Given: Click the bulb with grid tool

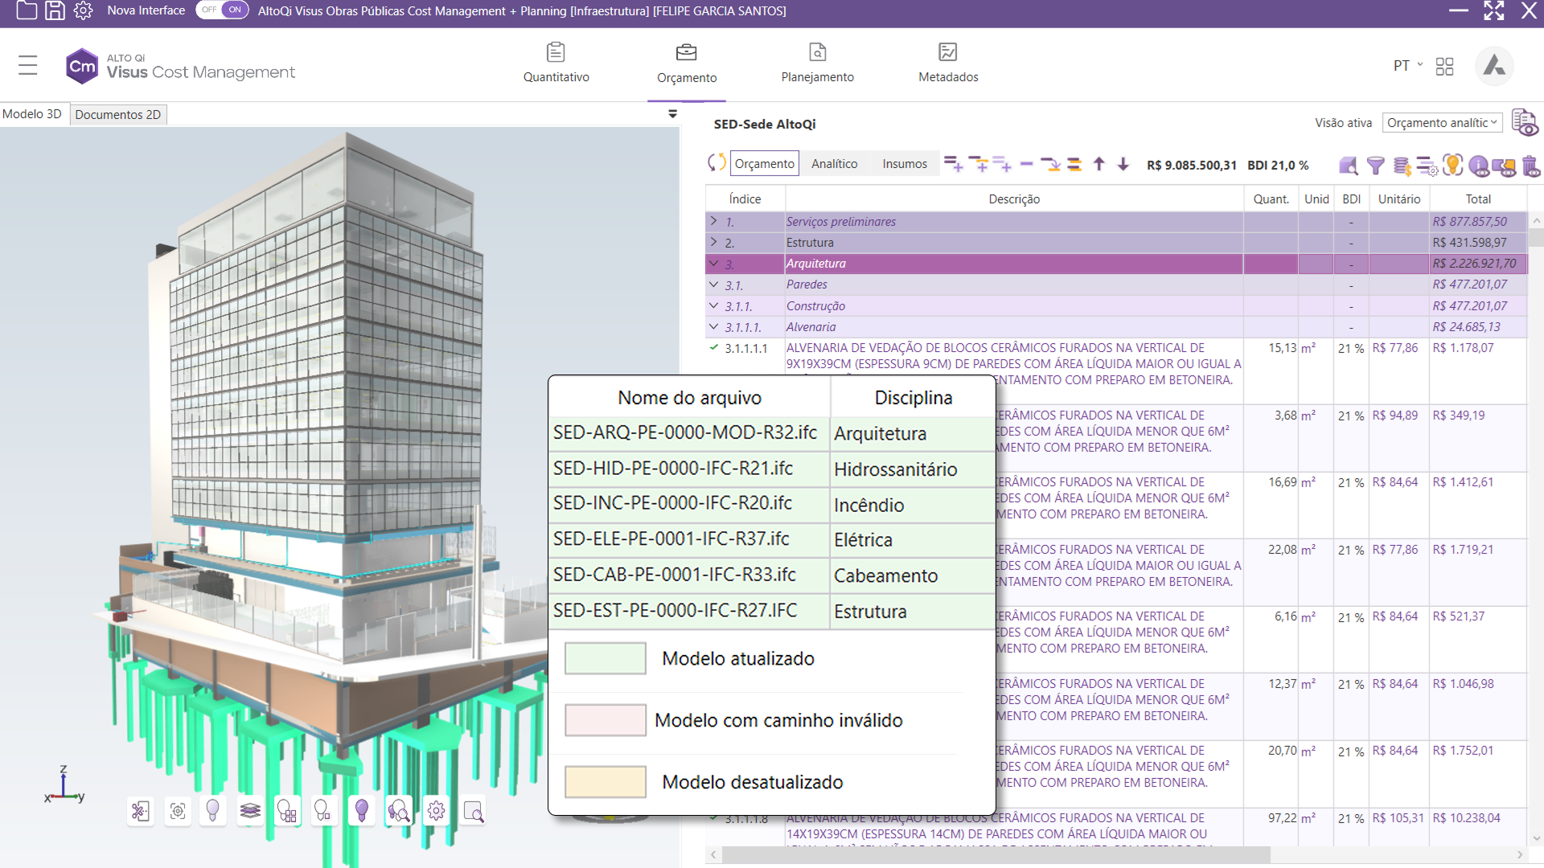Looking at the screenshot, I should pyautogui.click(x=287, y=811).
